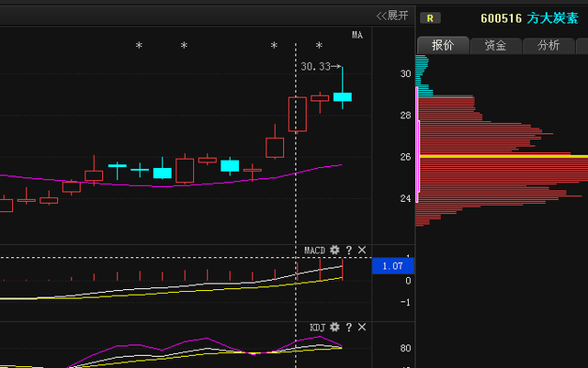Switch to the 分析 tab
Image resolution: width=588 pixels, height=368 pixels.
tap(548, 45)
